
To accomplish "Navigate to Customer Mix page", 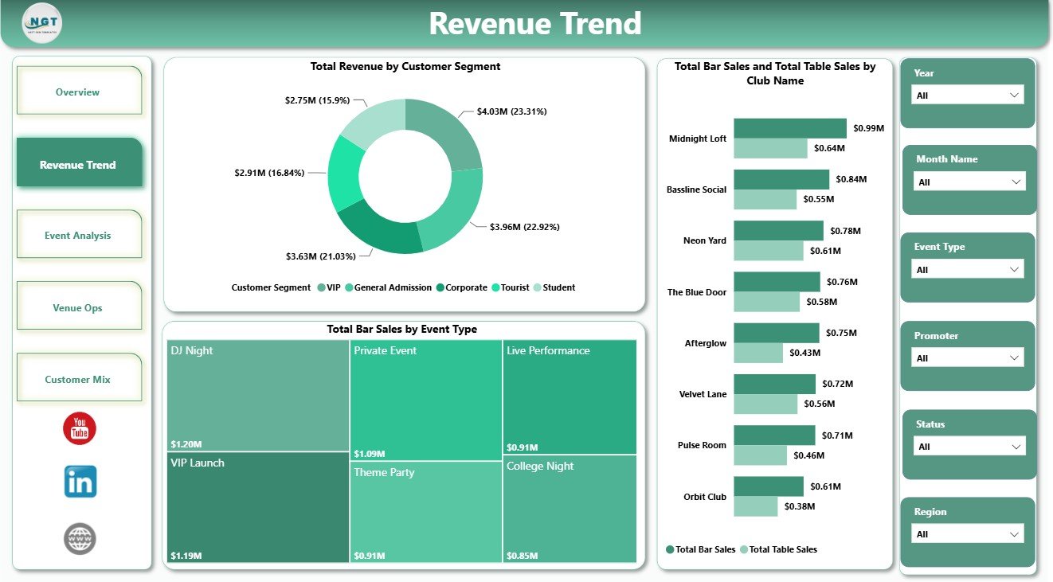I will pos(78,379).
